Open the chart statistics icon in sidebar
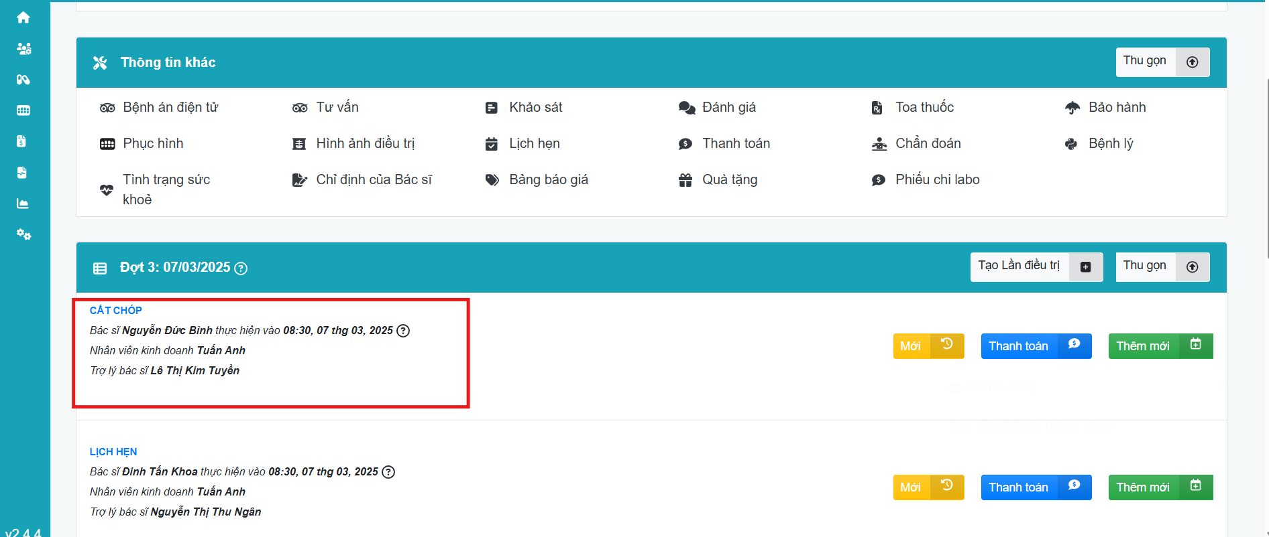 point(23,204)
